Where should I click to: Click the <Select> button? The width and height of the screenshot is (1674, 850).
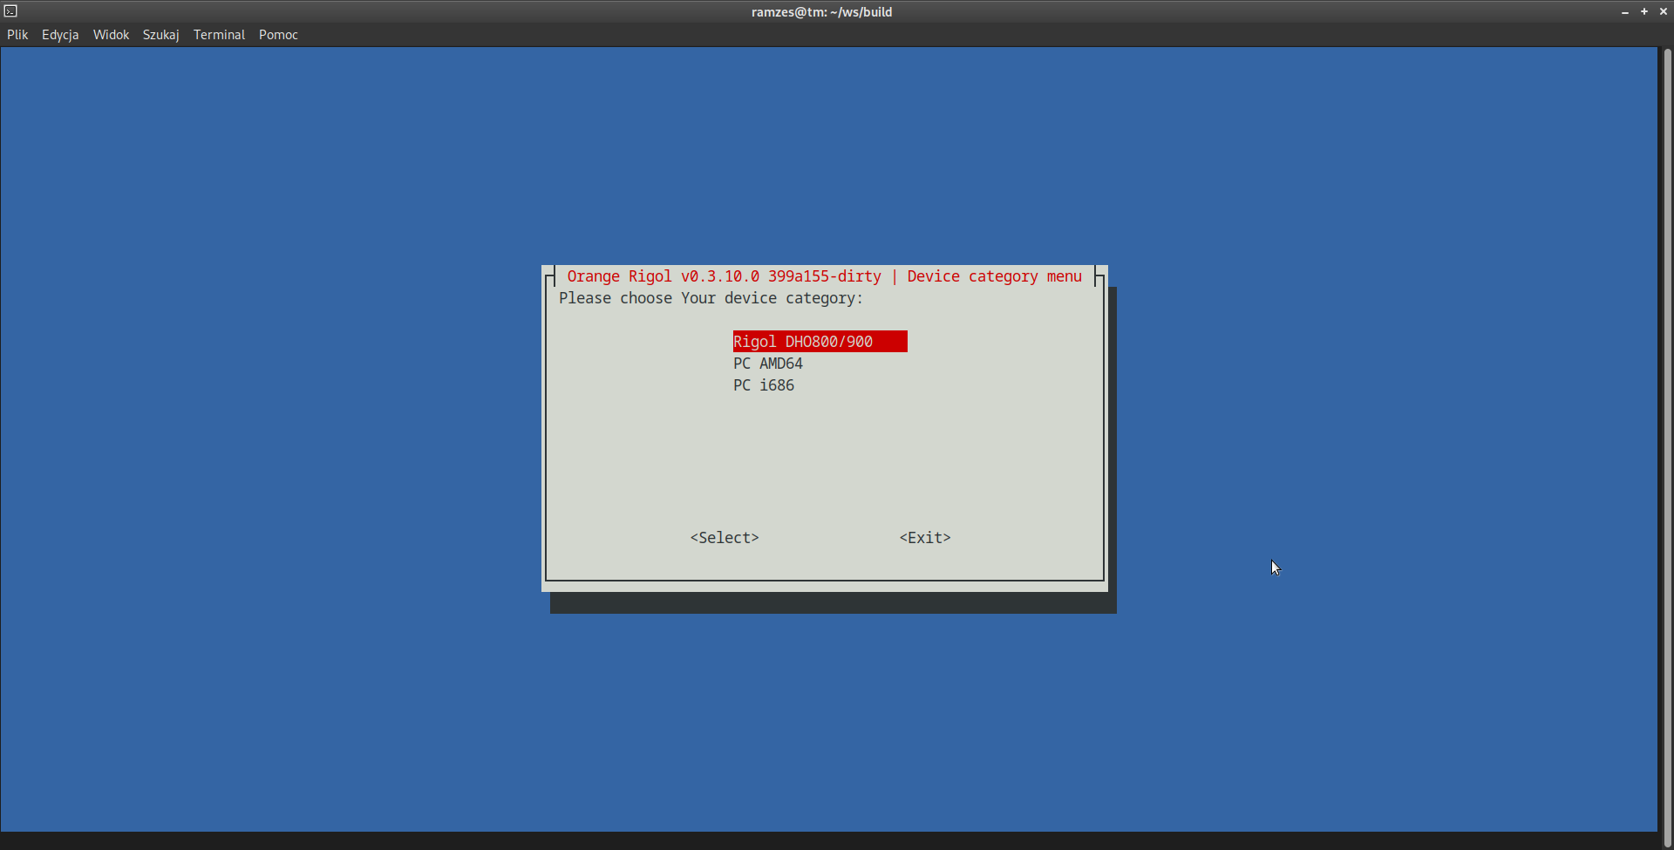[x=725, y=538]
